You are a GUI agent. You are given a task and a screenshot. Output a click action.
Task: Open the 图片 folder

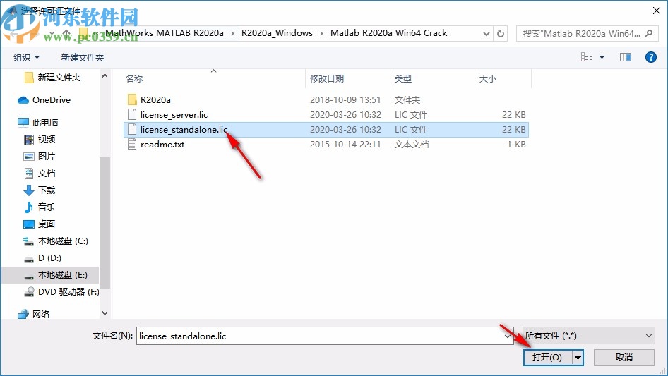tap(40, 157)
